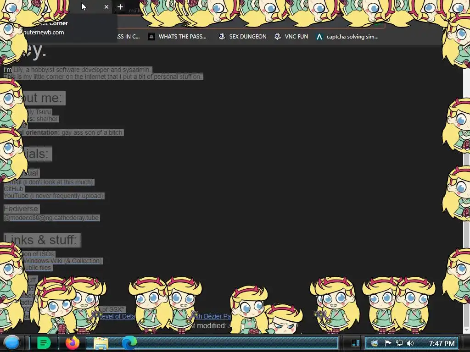Screen dimensions: 470x352
Task: Open the SEX DUNGEON bookmark
Action: tap(242, 37)
